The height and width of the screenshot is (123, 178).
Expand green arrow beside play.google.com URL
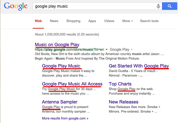point(107,49)
